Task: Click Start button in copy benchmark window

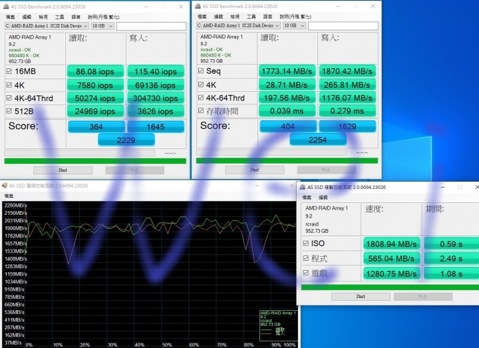Action: 361,297
